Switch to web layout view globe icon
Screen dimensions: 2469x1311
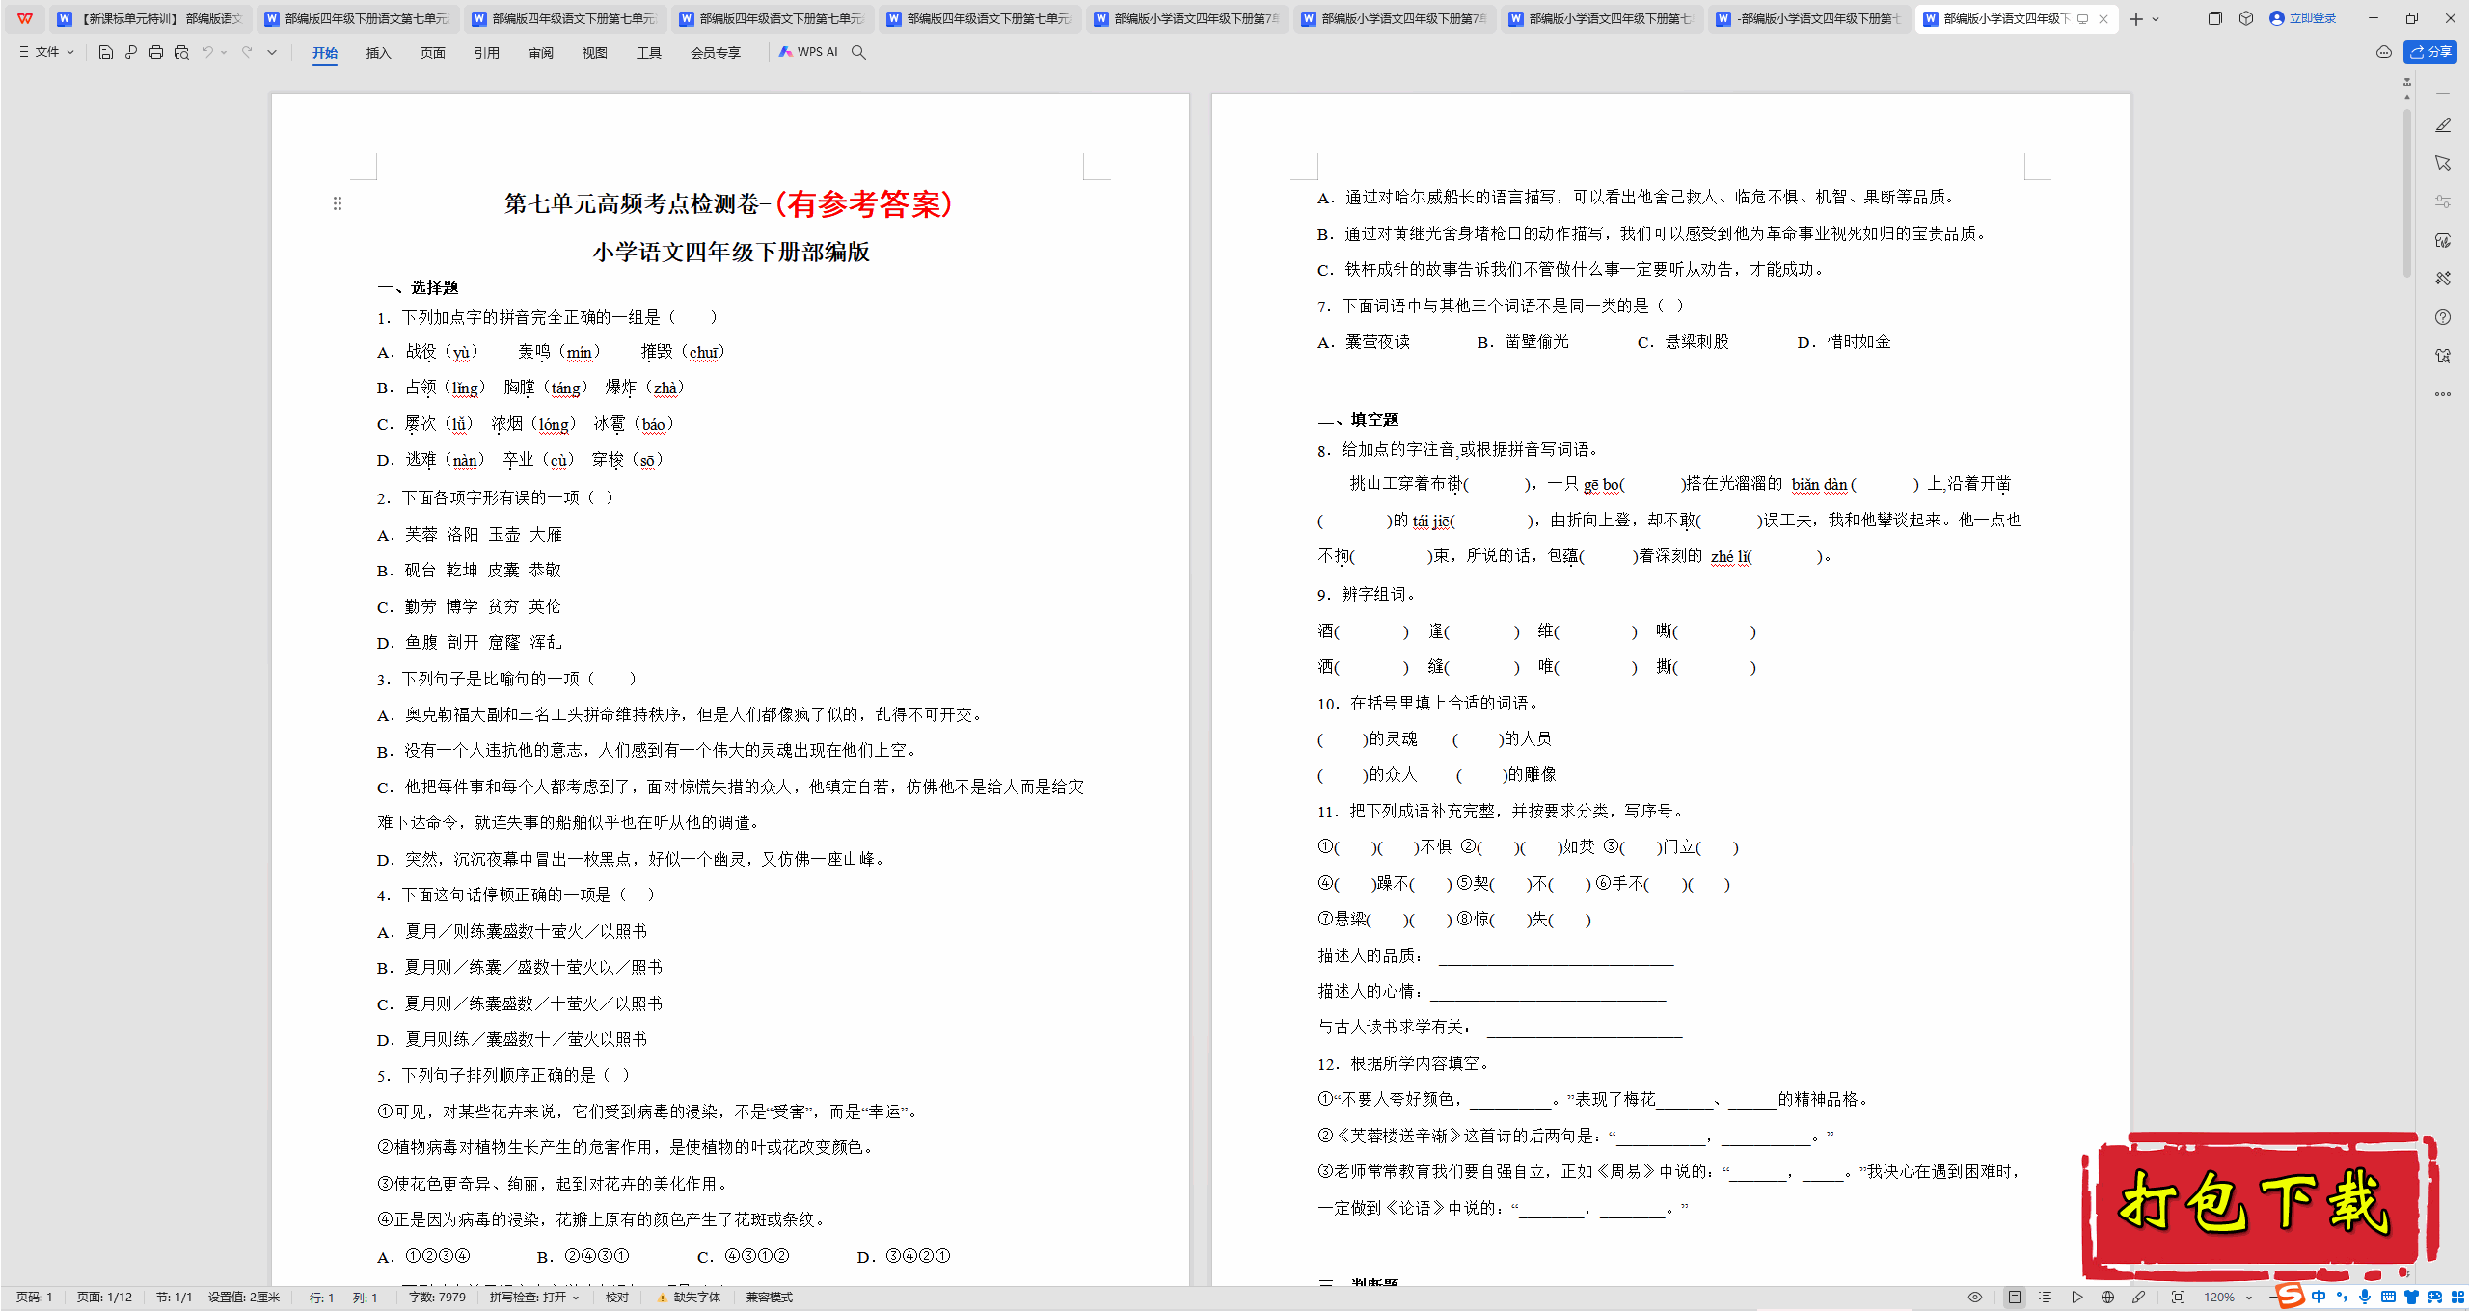point(2107,1298)
